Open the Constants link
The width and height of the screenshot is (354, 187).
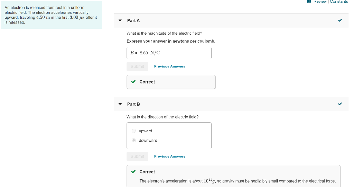(339, 2)
